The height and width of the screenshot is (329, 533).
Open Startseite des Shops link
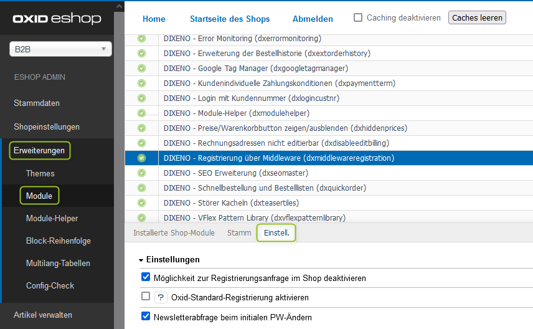click(230, 19)
